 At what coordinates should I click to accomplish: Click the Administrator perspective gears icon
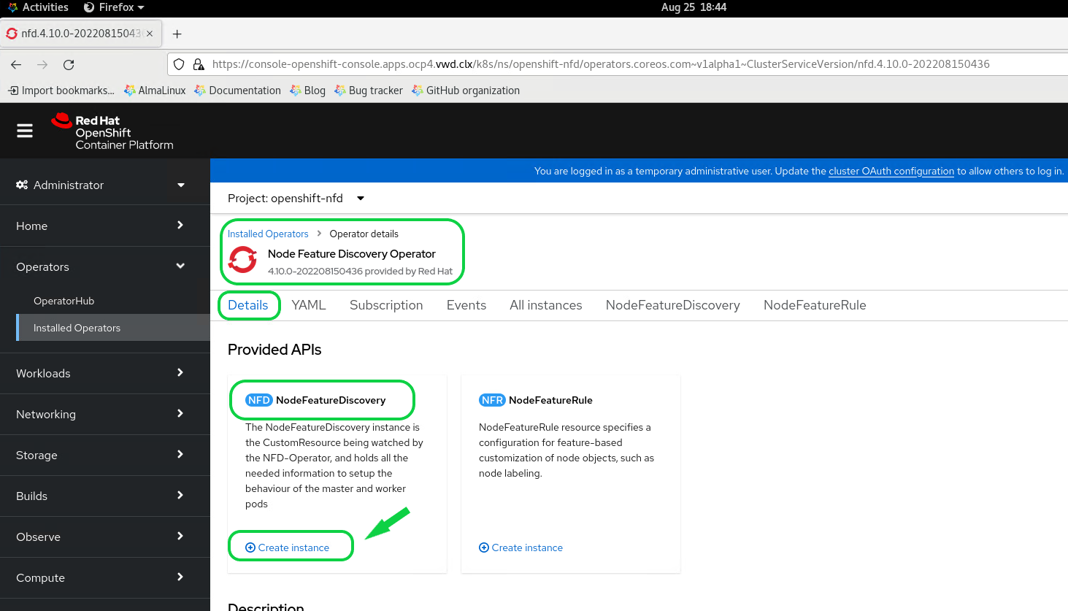pyautogui.click(x=22, y=185)
